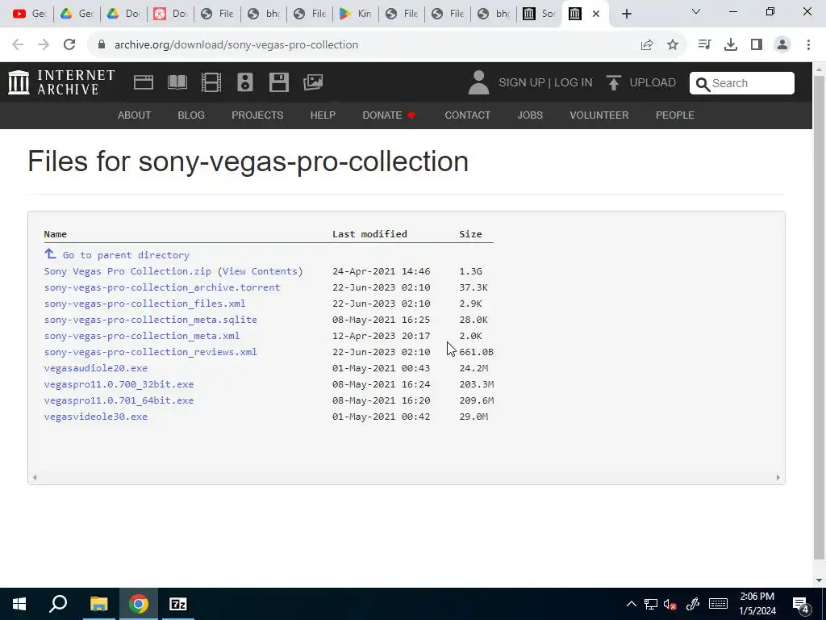Screen dimensions: 826x620
Task: Toggle the Chrome side panel icon
Action: (757, 44)
